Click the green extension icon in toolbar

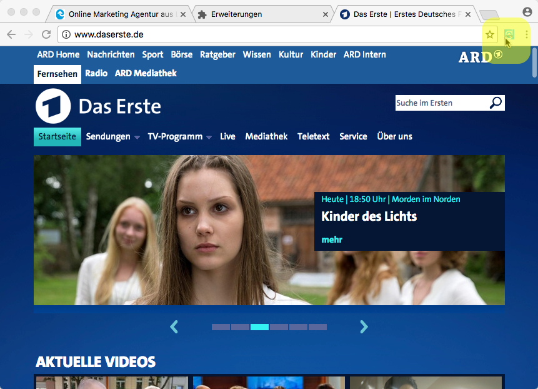(509, 35)
